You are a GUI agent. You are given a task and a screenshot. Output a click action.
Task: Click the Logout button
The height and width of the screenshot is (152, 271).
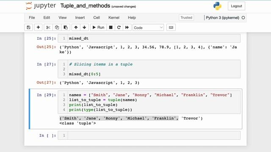tap(236, 6)
